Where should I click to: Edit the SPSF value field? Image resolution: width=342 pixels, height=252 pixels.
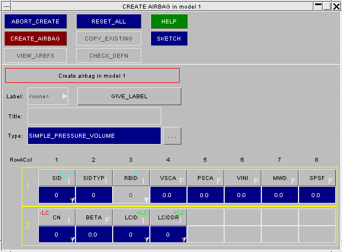point(317,195)
